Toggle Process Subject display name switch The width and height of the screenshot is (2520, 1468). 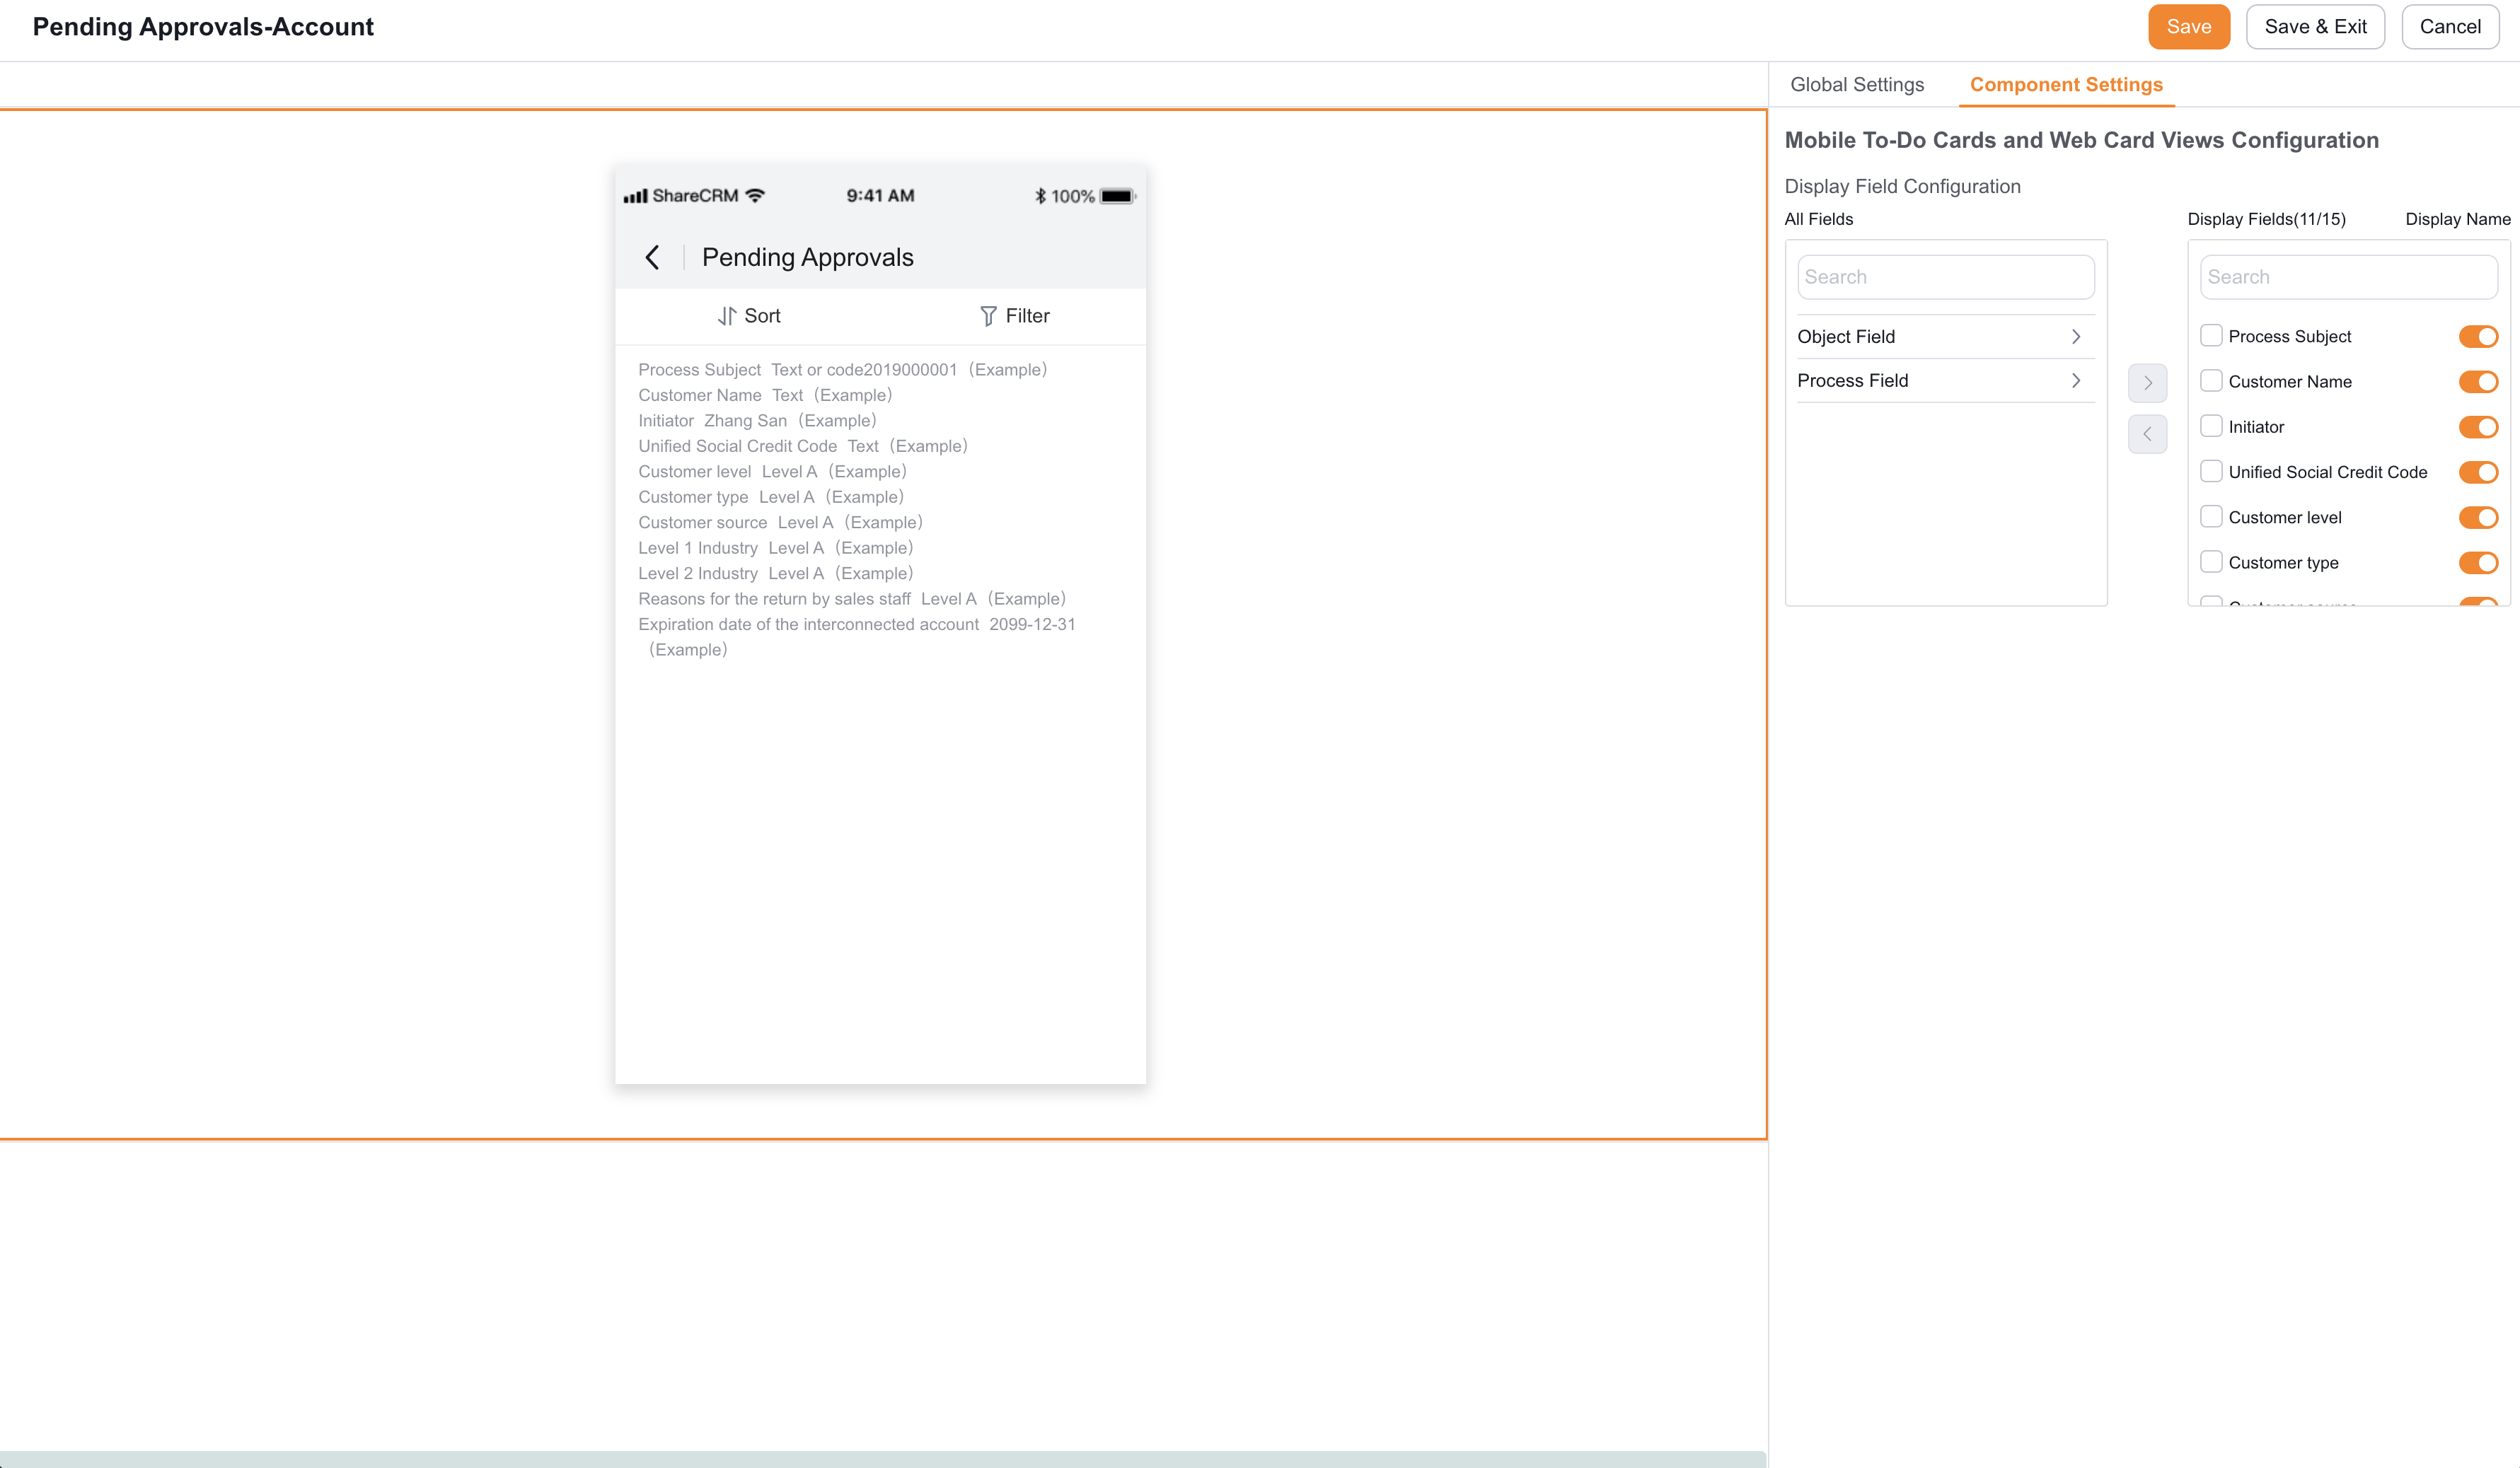[x=2478, y=337]
